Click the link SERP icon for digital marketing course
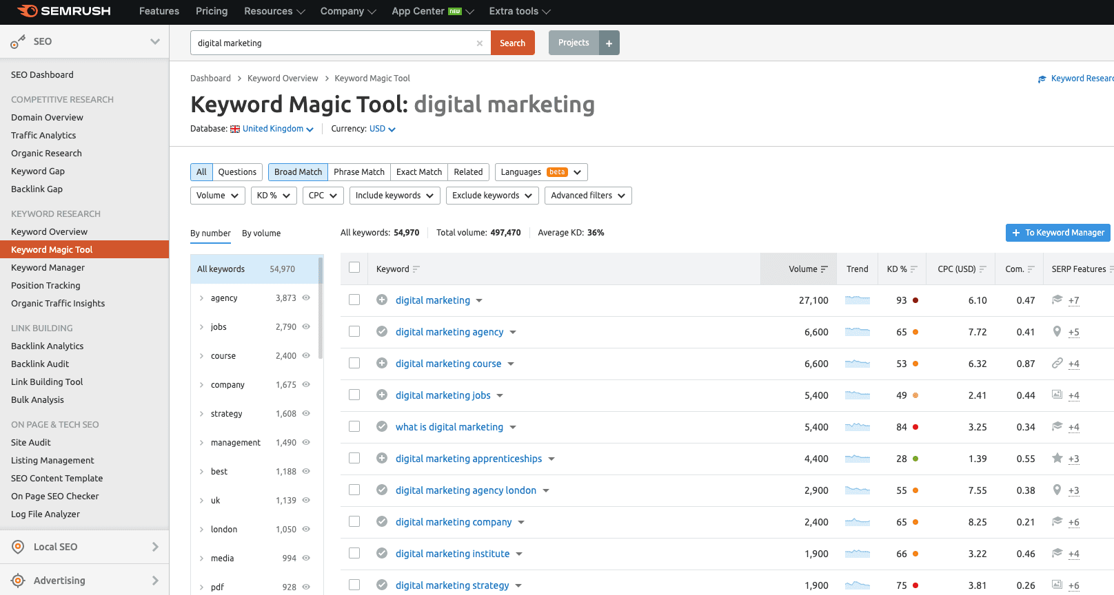Screen dimensions: 1114x595 pyautogui.click(x=1057, y=363)
